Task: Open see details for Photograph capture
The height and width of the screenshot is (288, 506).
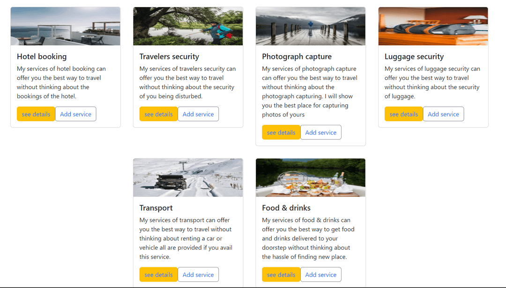Action: point(281,132)
